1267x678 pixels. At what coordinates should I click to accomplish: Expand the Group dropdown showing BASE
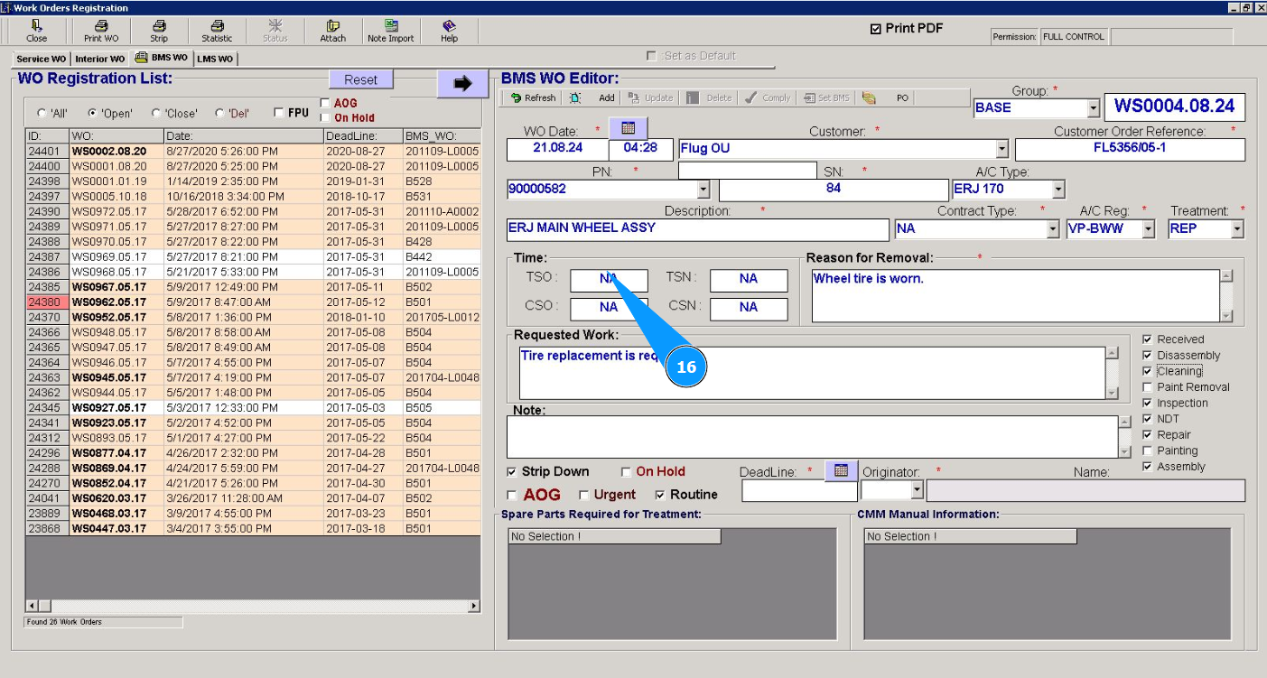(1093, 108)
